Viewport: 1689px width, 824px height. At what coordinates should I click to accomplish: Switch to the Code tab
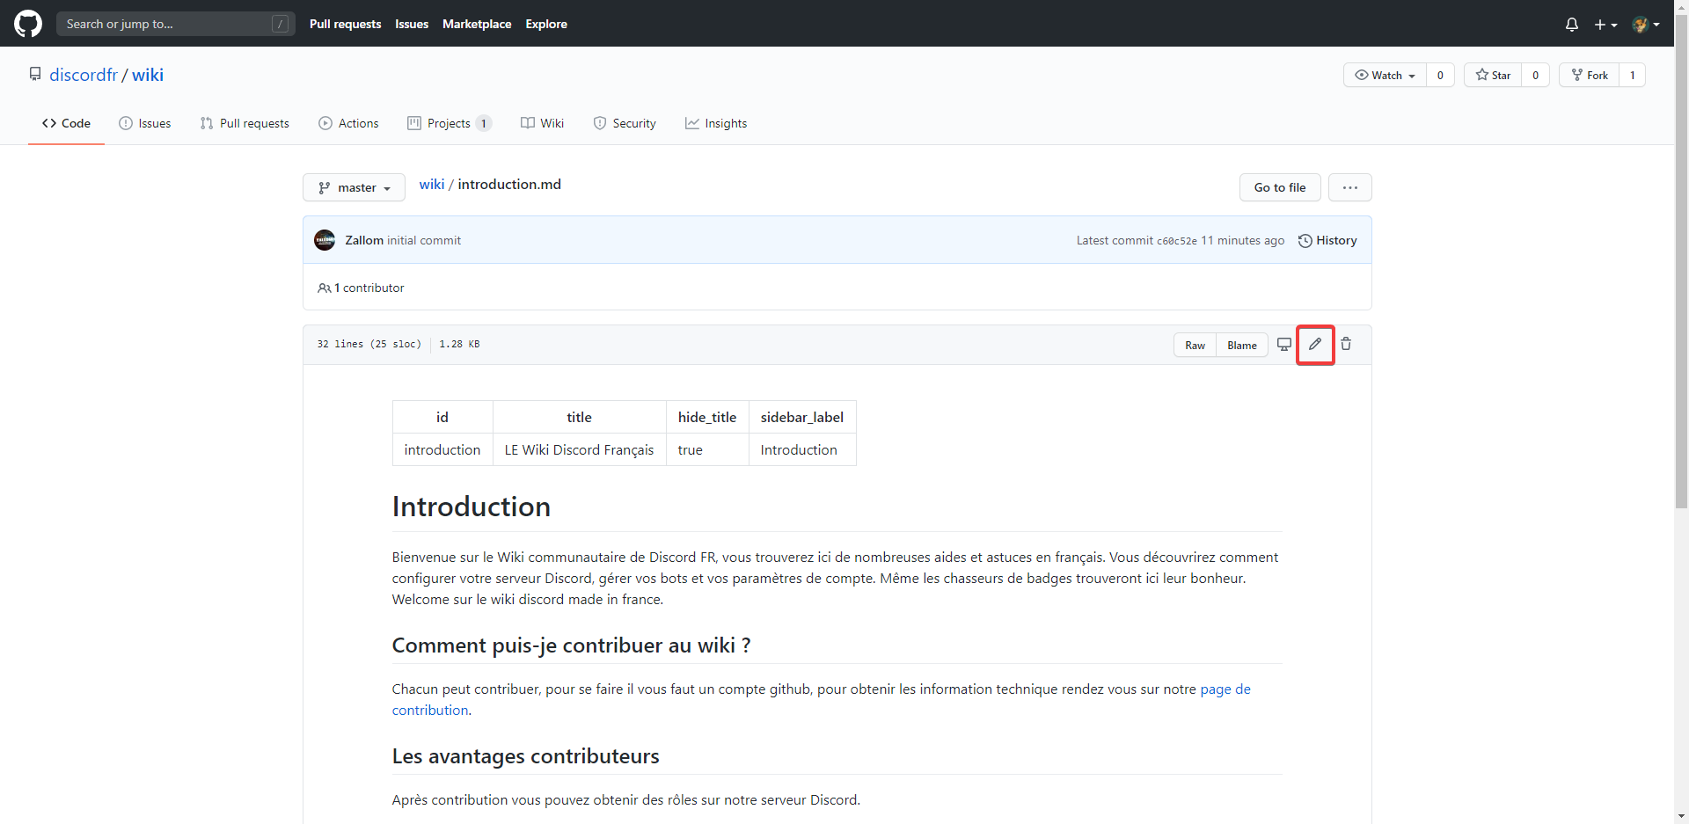click(66, 123)
